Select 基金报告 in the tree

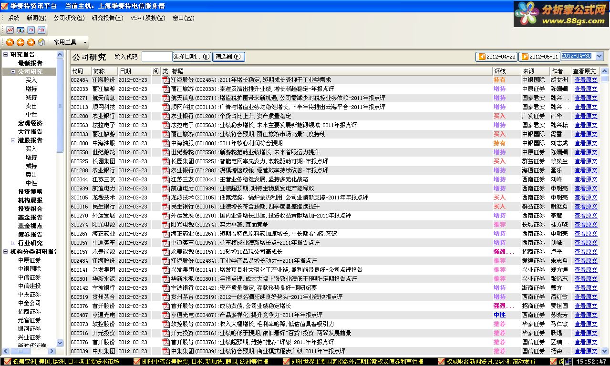(x=30, y=218)
